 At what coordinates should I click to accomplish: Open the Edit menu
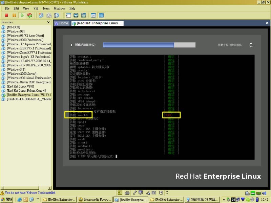(x=16, y=8)
